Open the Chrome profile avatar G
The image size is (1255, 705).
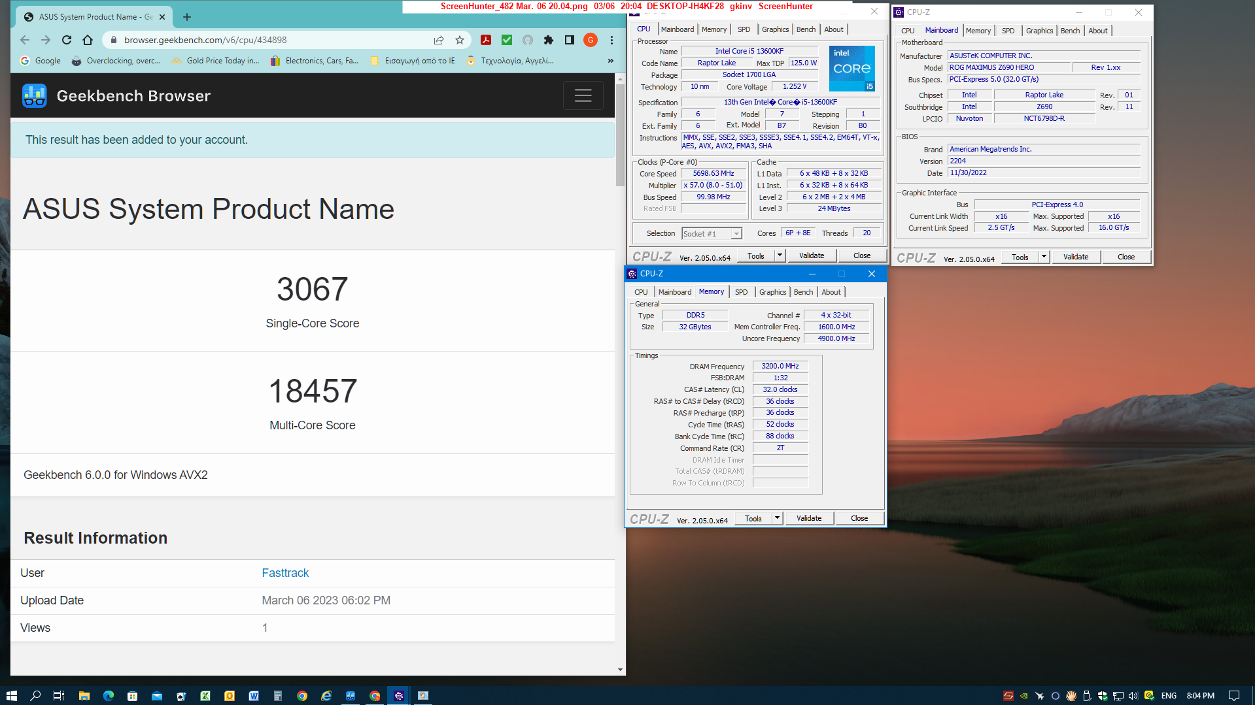(591, 40)
